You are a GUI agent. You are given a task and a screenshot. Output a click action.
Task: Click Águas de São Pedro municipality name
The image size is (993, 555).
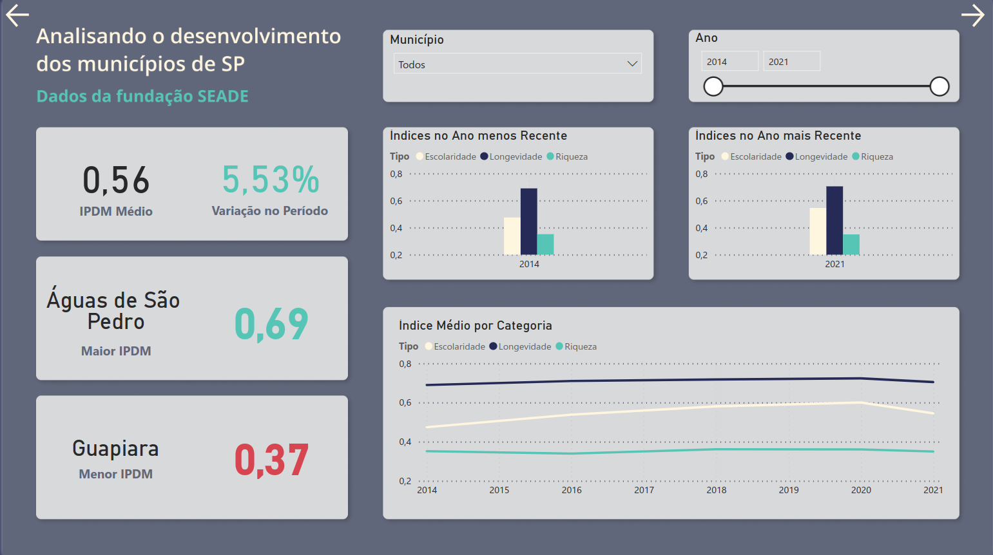coord(113,310)
